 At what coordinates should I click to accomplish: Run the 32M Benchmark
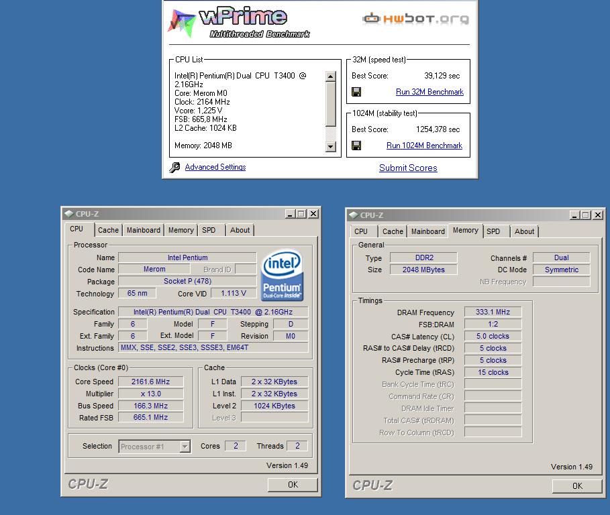429,92
